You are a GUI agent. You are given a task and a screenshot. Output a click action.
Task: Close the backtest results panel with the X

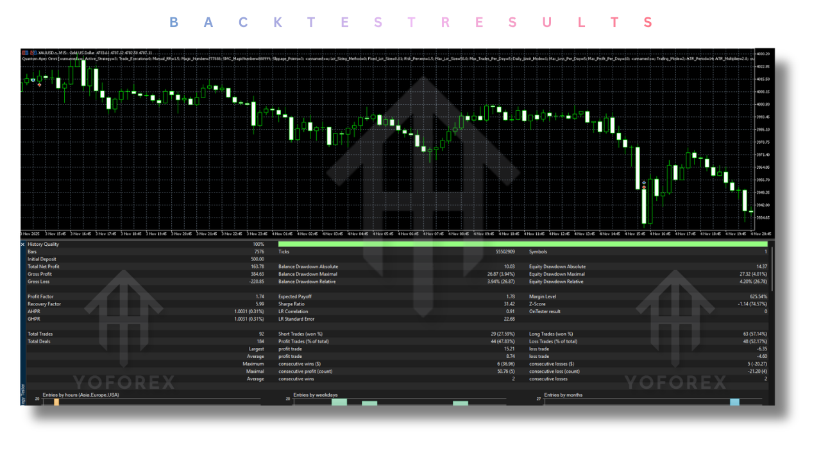pyautogui.click(x=24, y=244)
